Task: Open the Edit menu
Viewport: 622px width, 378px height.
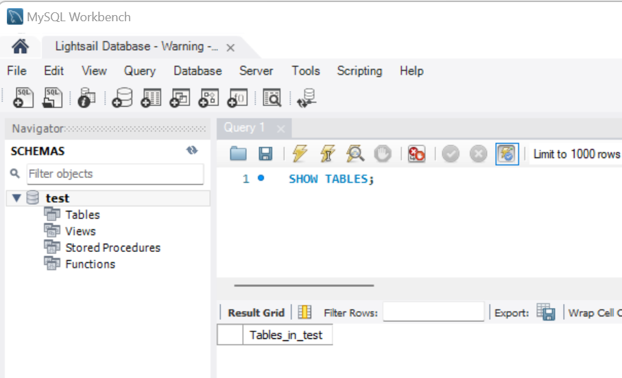Action: [53, 71]
